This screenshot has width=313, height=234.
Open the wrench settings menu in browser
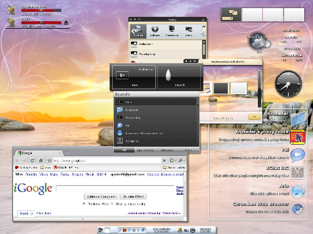coord(182,160)
